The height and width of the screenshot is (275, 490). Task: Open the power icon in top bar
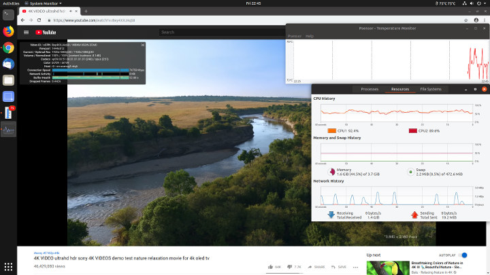tap(478, 3)
